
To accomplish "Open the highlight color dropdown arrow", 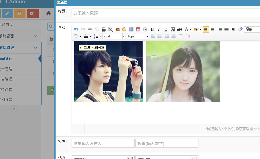I will pos(200,30).
